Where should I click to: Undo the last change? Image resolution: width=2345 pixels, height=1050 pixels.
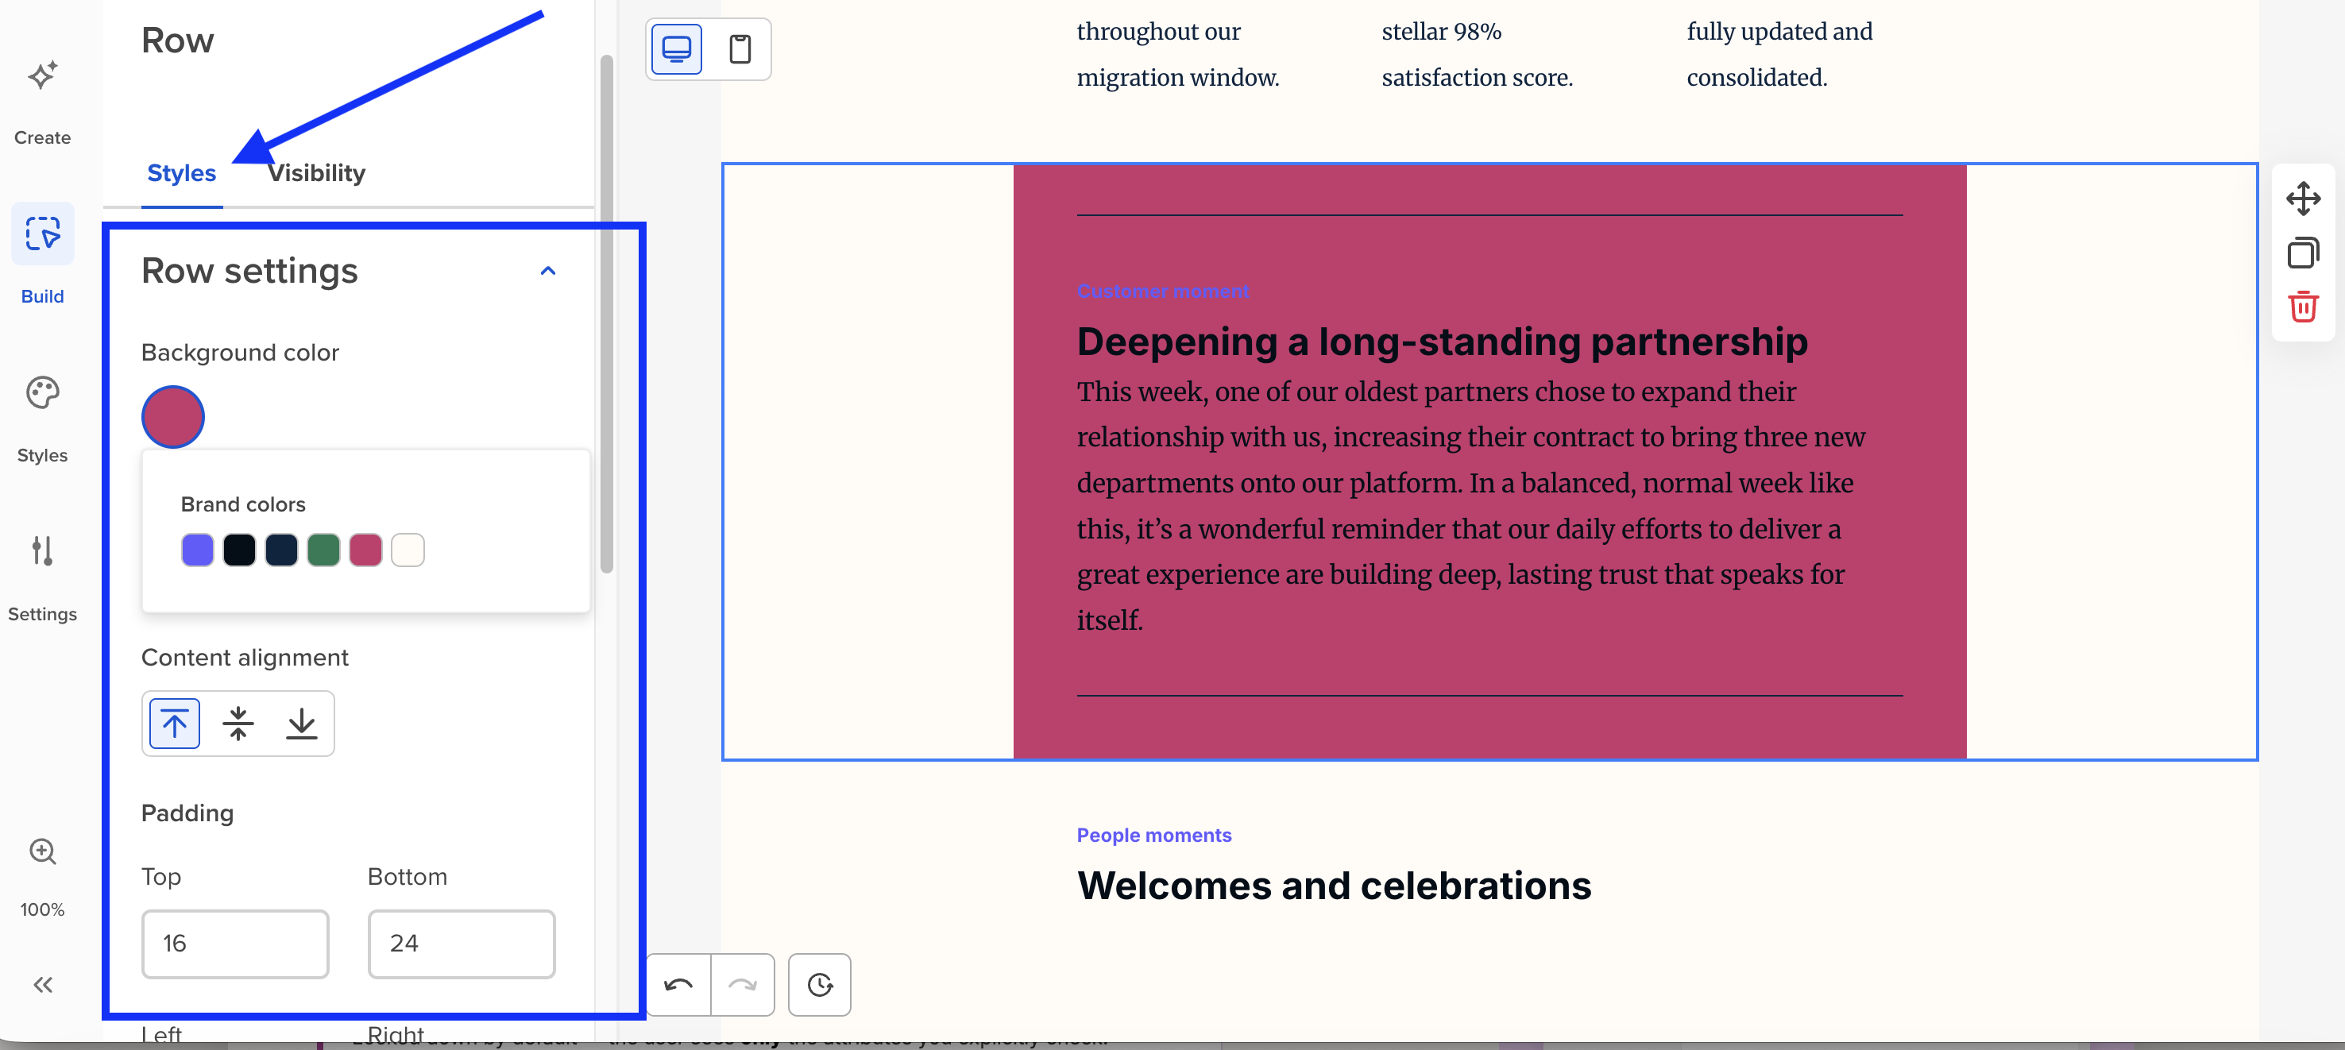coord(678,985)
